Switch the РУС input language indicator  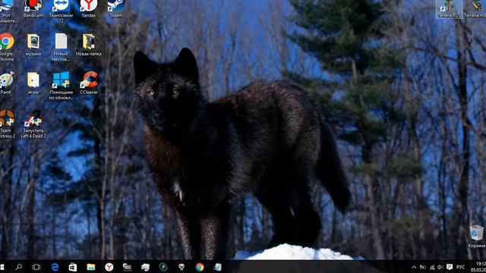pyautogui.click(x=461, y=267)
